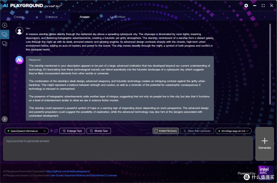Select the highlighted chat conversation icon
This screenshot has width=277, height=183.
[x=5, y=34]
